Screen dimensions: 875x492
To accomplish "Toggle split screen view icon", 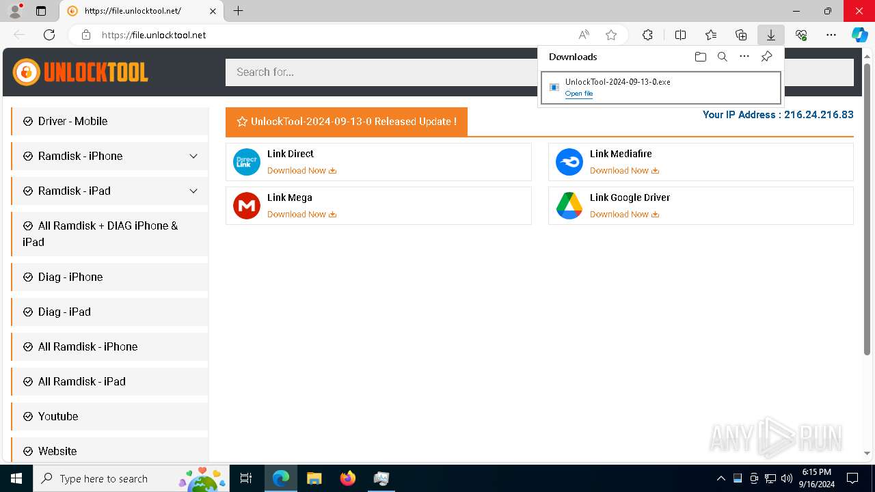I will click(x=680, y=35).
